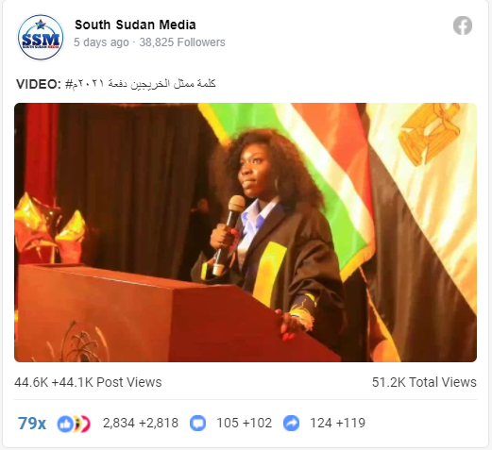Screen dimensions: 492x450
Task: Click the 44.6K Post Views stat
Action: coord(88,382)
